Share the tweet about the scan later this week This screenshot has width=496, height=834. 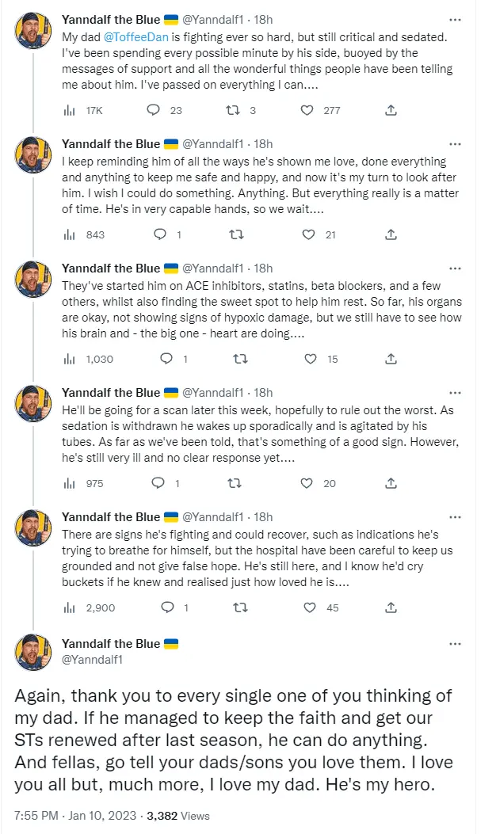point(391,483)
